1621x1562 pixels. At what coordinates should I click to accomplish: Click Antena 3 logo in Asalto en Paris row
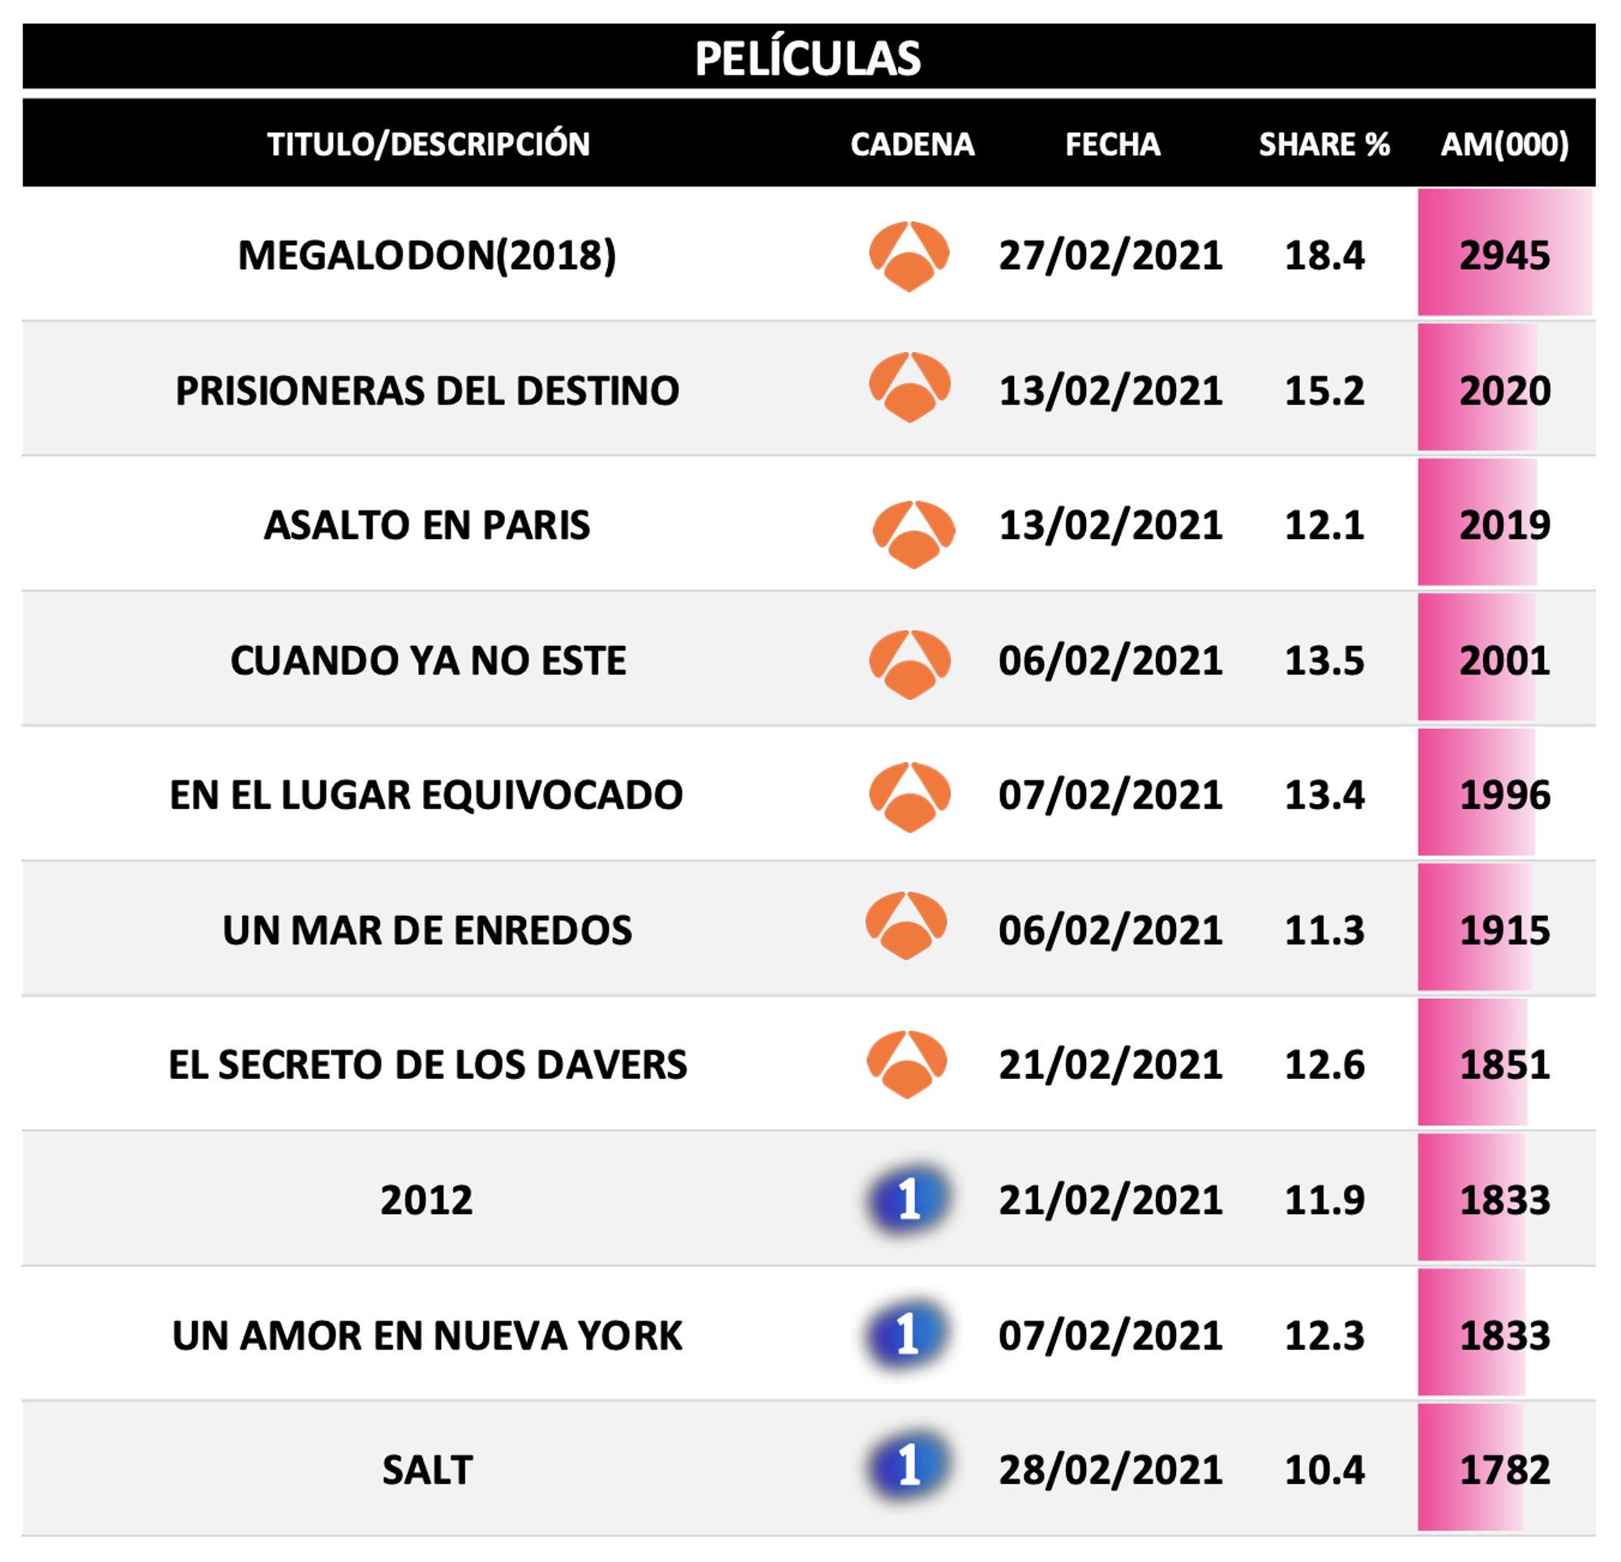tap(913, 533)
